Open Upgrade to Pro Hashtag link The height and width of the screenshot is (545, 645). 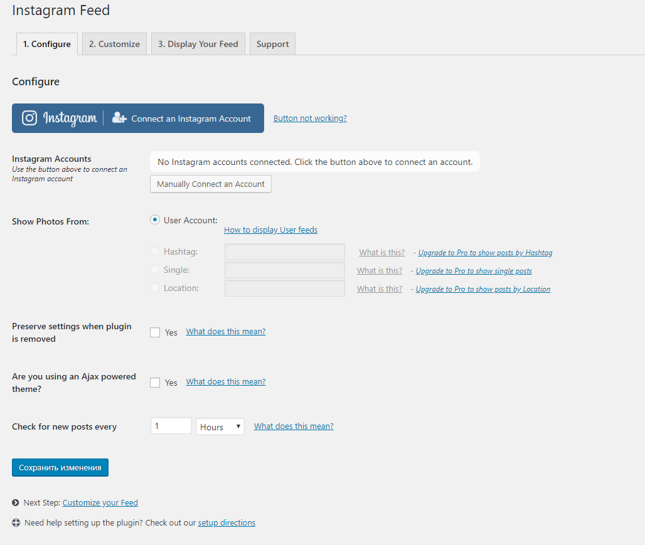pos(485,253)
